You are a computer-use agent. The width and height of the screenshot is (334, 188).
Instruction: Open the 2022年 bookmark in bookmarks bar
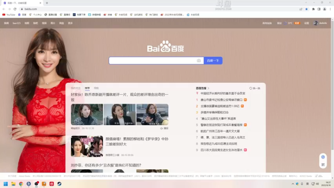point(172,15)
